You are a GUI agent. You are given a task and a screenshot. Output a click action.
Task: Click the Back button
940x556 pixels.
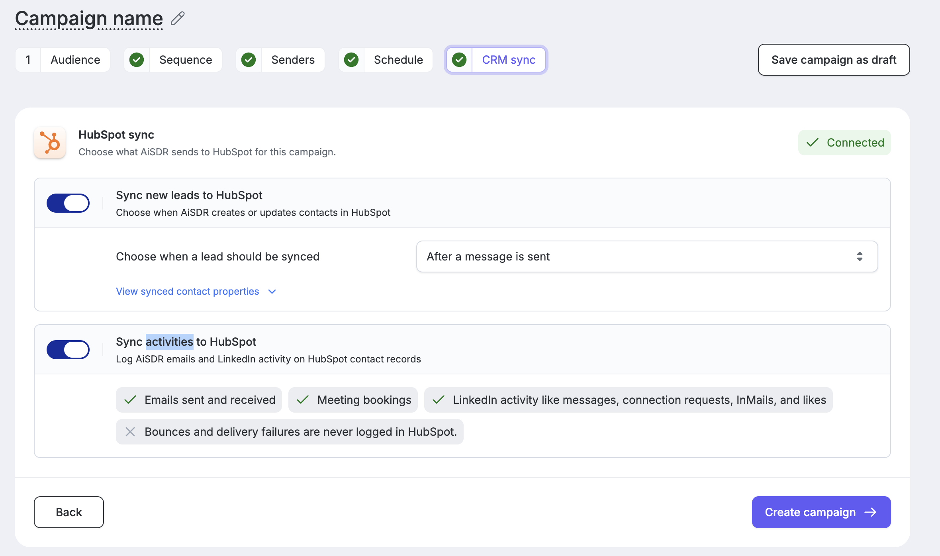coord(69,512)
